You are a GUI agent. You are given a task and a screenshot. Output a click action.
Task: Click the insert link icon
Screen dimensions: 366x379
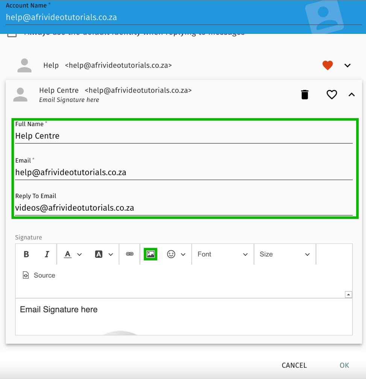(130, 254)
